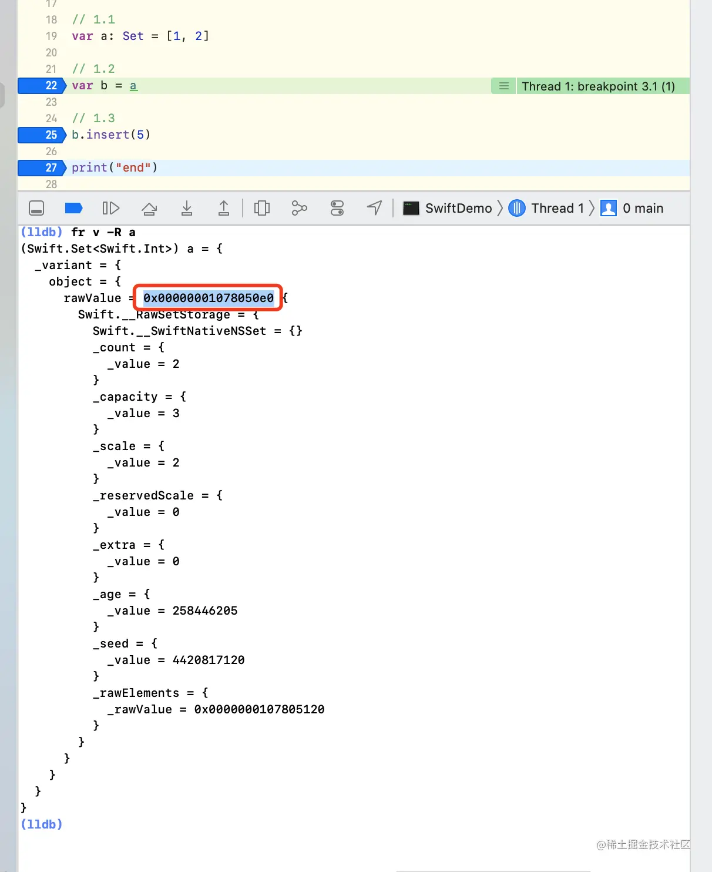
Task: Click the Step Out debug icon
Action: pyautogui.click(x=224, y=208)
